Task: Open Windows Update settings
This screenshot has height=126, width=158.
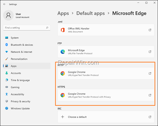Action: point(27,108)
